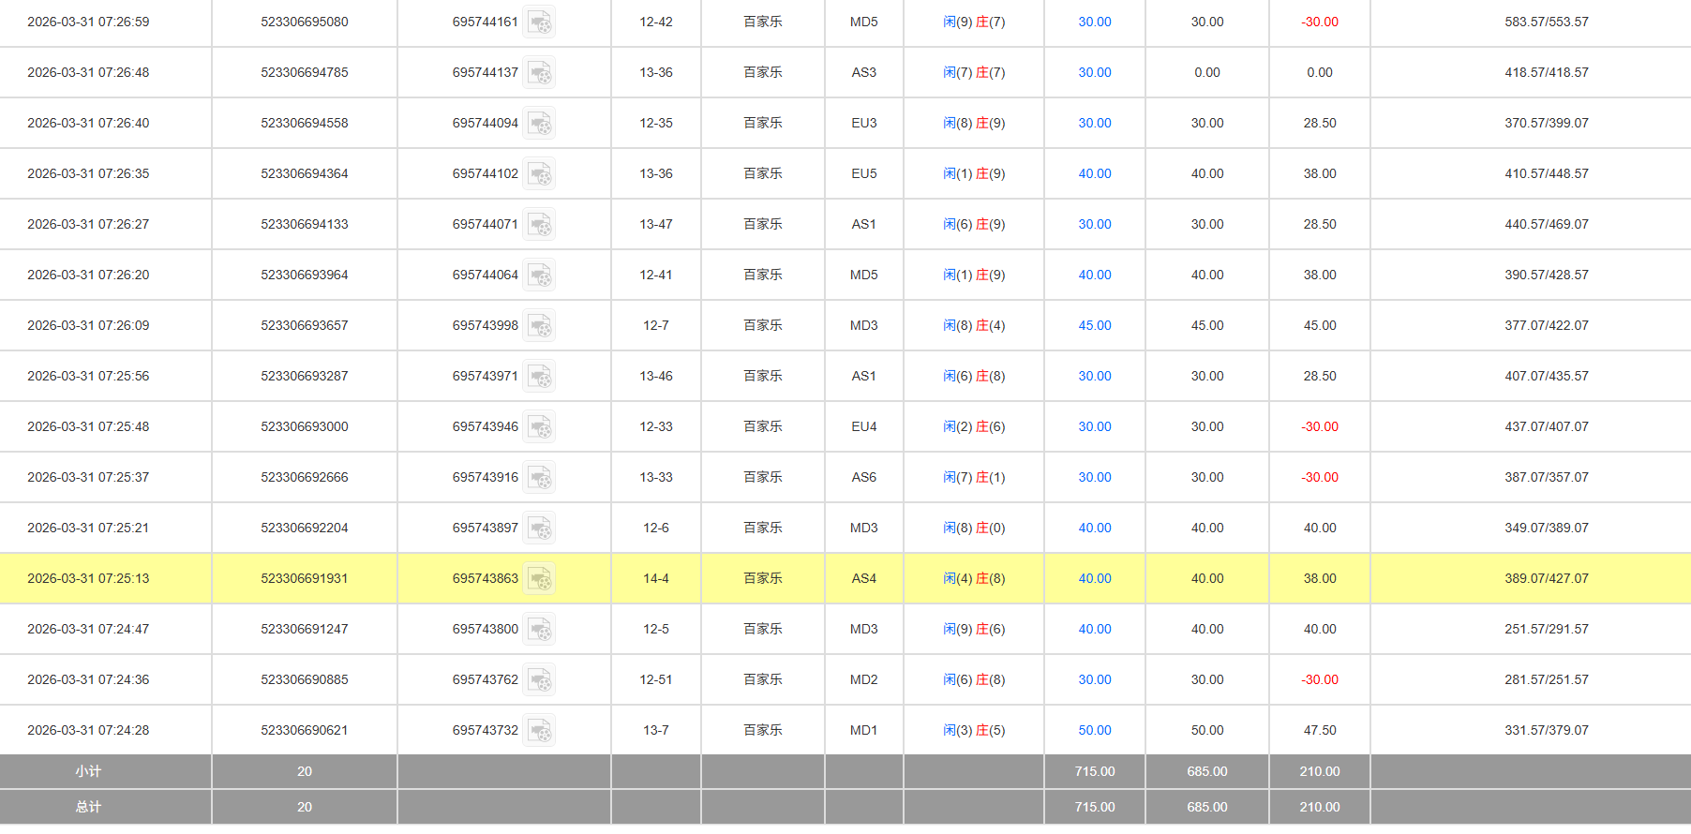This screenshot has width=1691, height=834.
Task: Click replay icon beside round 695743732
Action: pos(539,730)
